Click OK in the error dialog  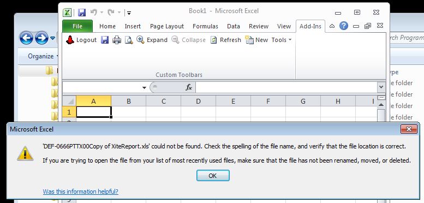tap(213, 175)
